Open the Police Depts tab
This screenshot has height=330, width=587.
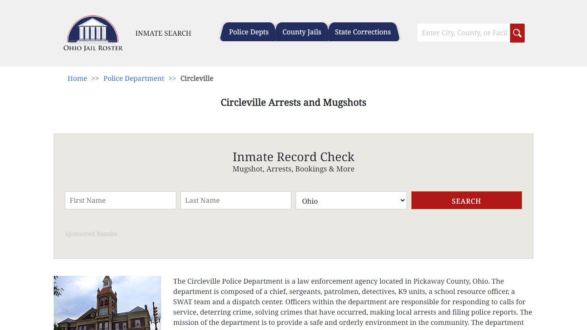(x=248, y=32)
